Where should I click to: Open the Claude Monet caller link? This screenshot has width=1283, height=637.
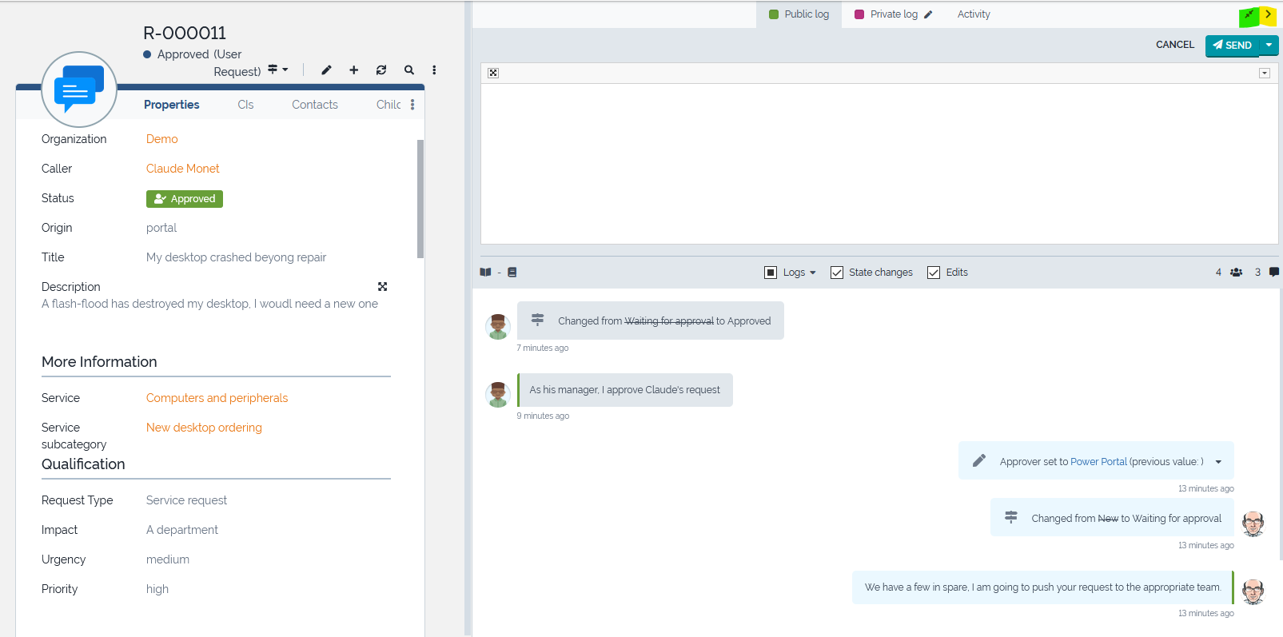pyautogui.click(x=182, y=169)
